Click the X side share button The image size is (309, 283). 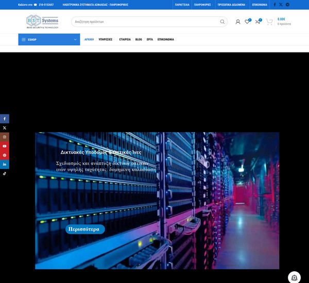click(x=5, y=128)
